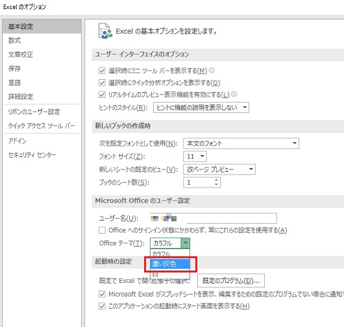Switch to 詳細設定 category
The width and height of the screenshot is (344, 327).
coord(42,97)
